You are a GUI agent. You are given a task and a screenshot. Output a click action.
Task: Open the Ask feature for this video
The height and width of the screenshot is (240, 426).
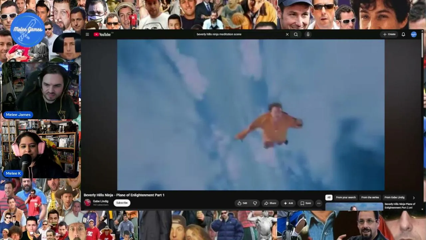288,203
